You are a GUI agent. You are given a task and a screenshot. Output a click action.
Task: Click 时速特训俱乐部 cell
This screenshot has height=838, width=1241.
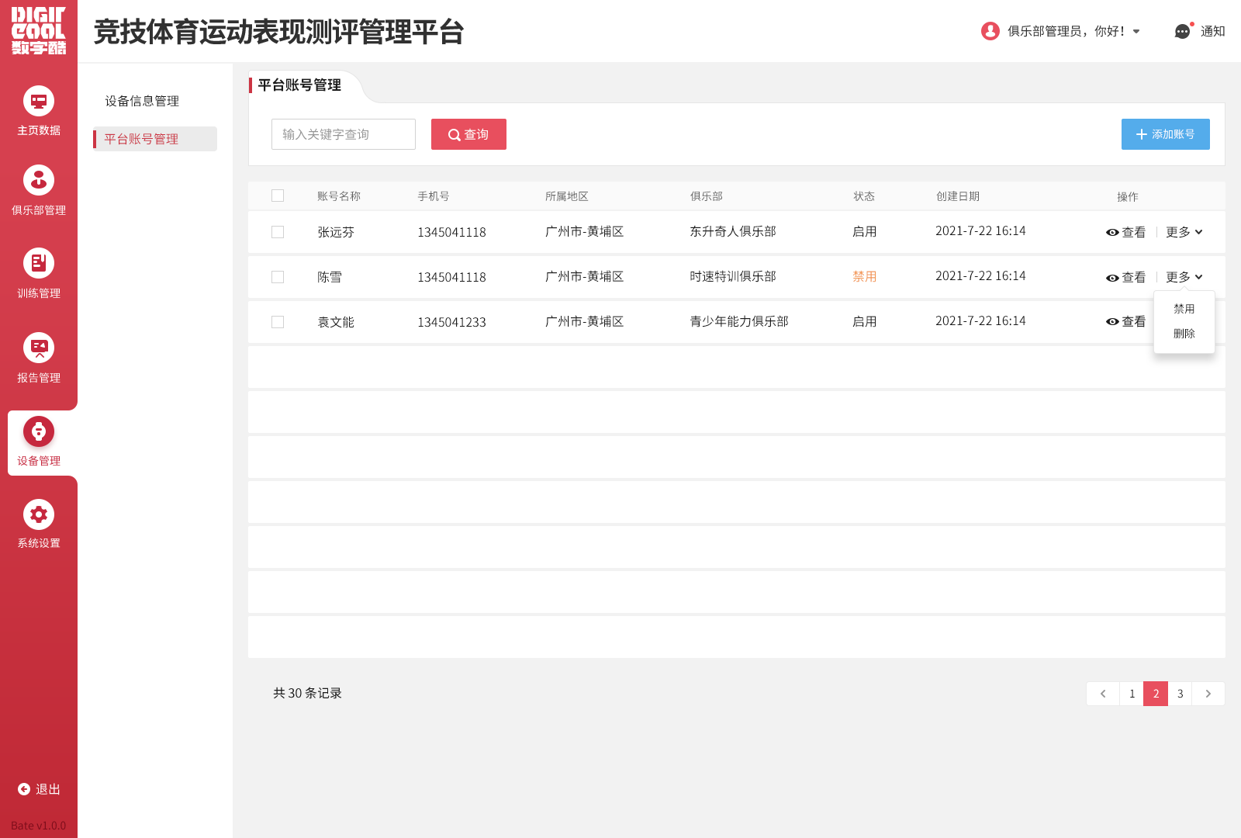733,277
